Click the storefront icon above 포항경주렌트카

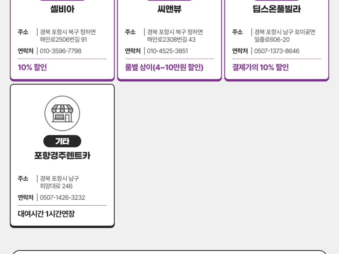62,113
